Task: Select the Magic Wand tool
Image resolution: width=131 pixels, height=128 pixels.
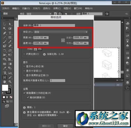Action: (4, 28)
